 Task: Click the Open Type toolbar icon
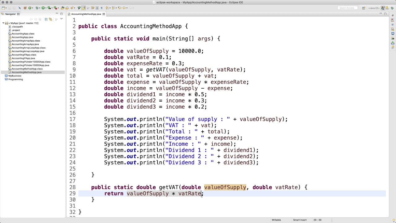click(62, 8)
